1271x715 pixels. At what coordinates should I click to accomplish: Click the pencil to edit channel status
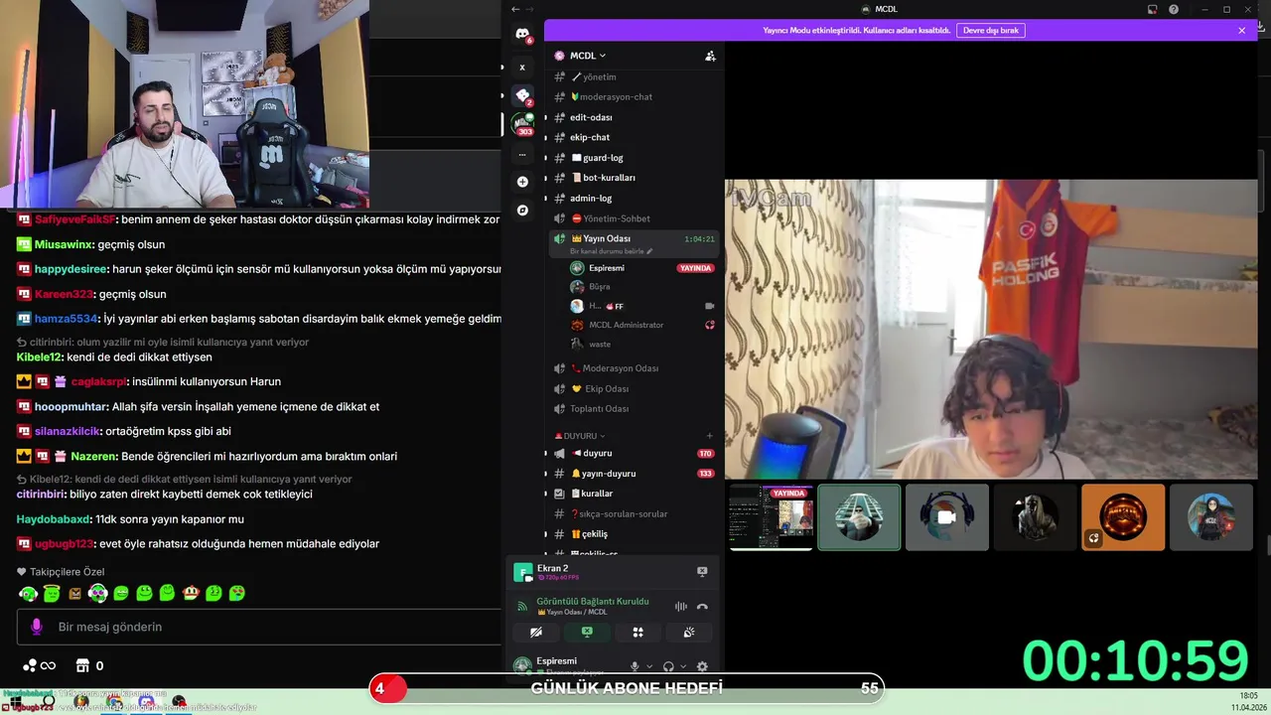[649, 251]
